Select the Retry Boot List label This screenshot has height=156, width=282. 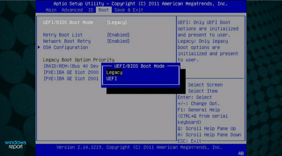63,35
